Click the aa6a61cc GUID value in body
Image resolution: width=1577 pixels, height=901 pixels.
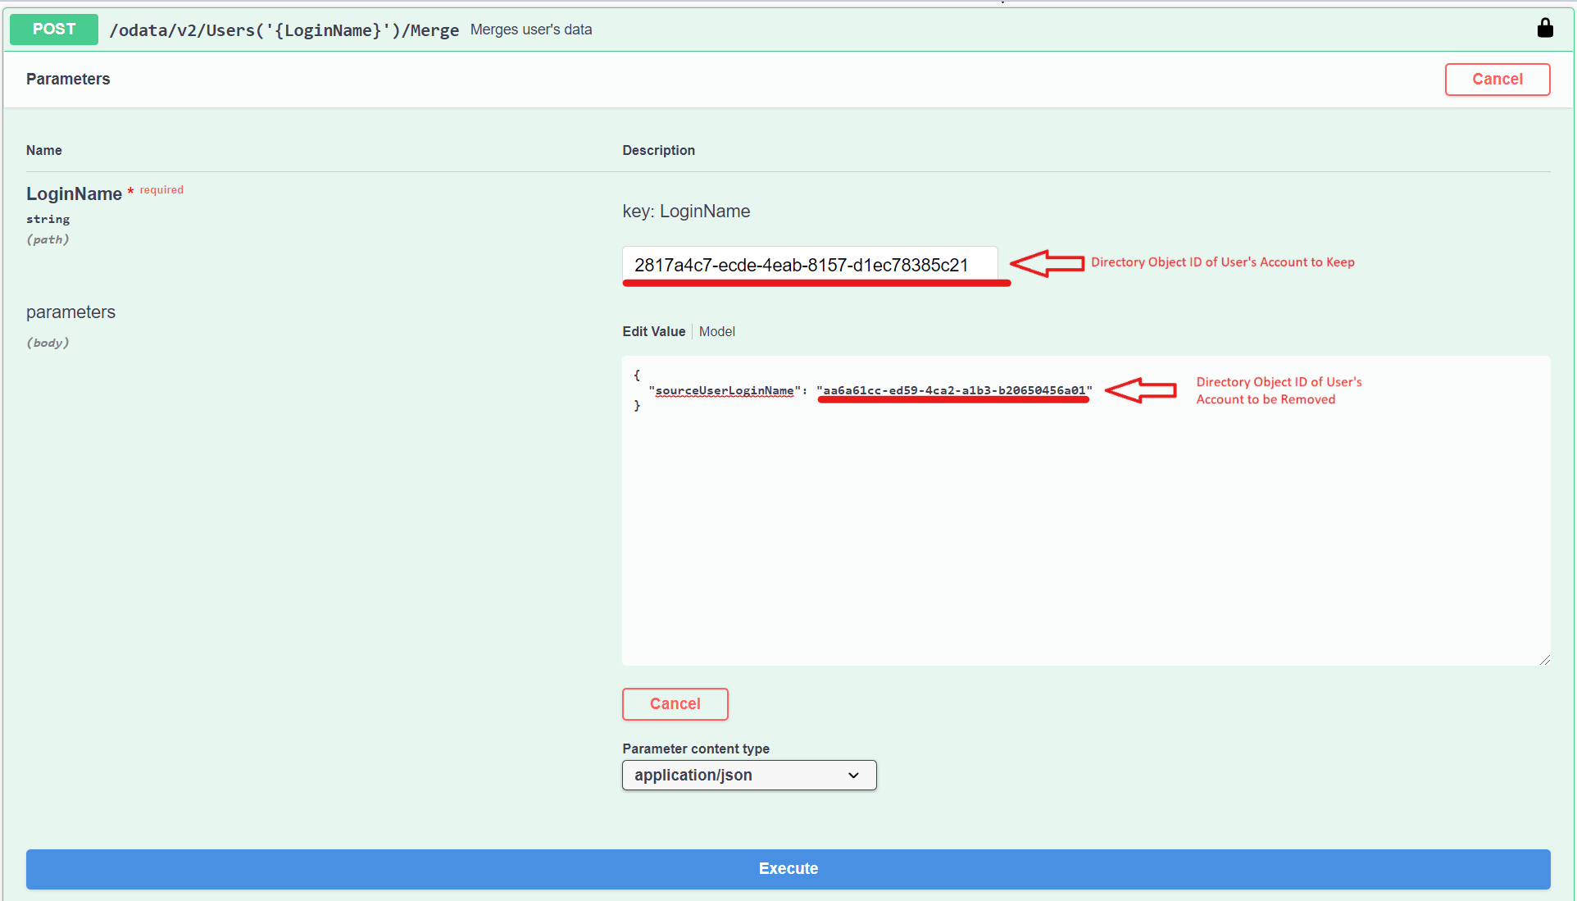coord(953,390)
